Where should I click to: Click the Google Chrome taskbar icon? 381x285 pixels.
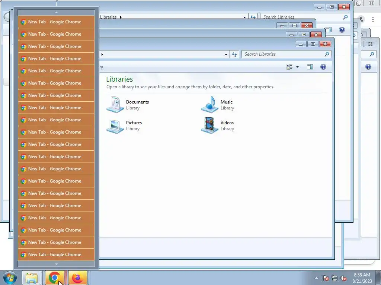(x=54, y=278)
